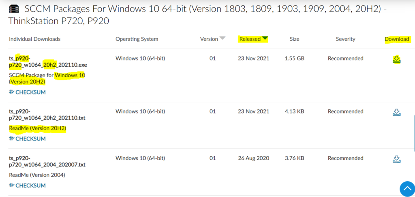Image resolution: width=415 pixels, height=197 pixels.
Task: Click the Operating System column header
Action: click(137, 39)
